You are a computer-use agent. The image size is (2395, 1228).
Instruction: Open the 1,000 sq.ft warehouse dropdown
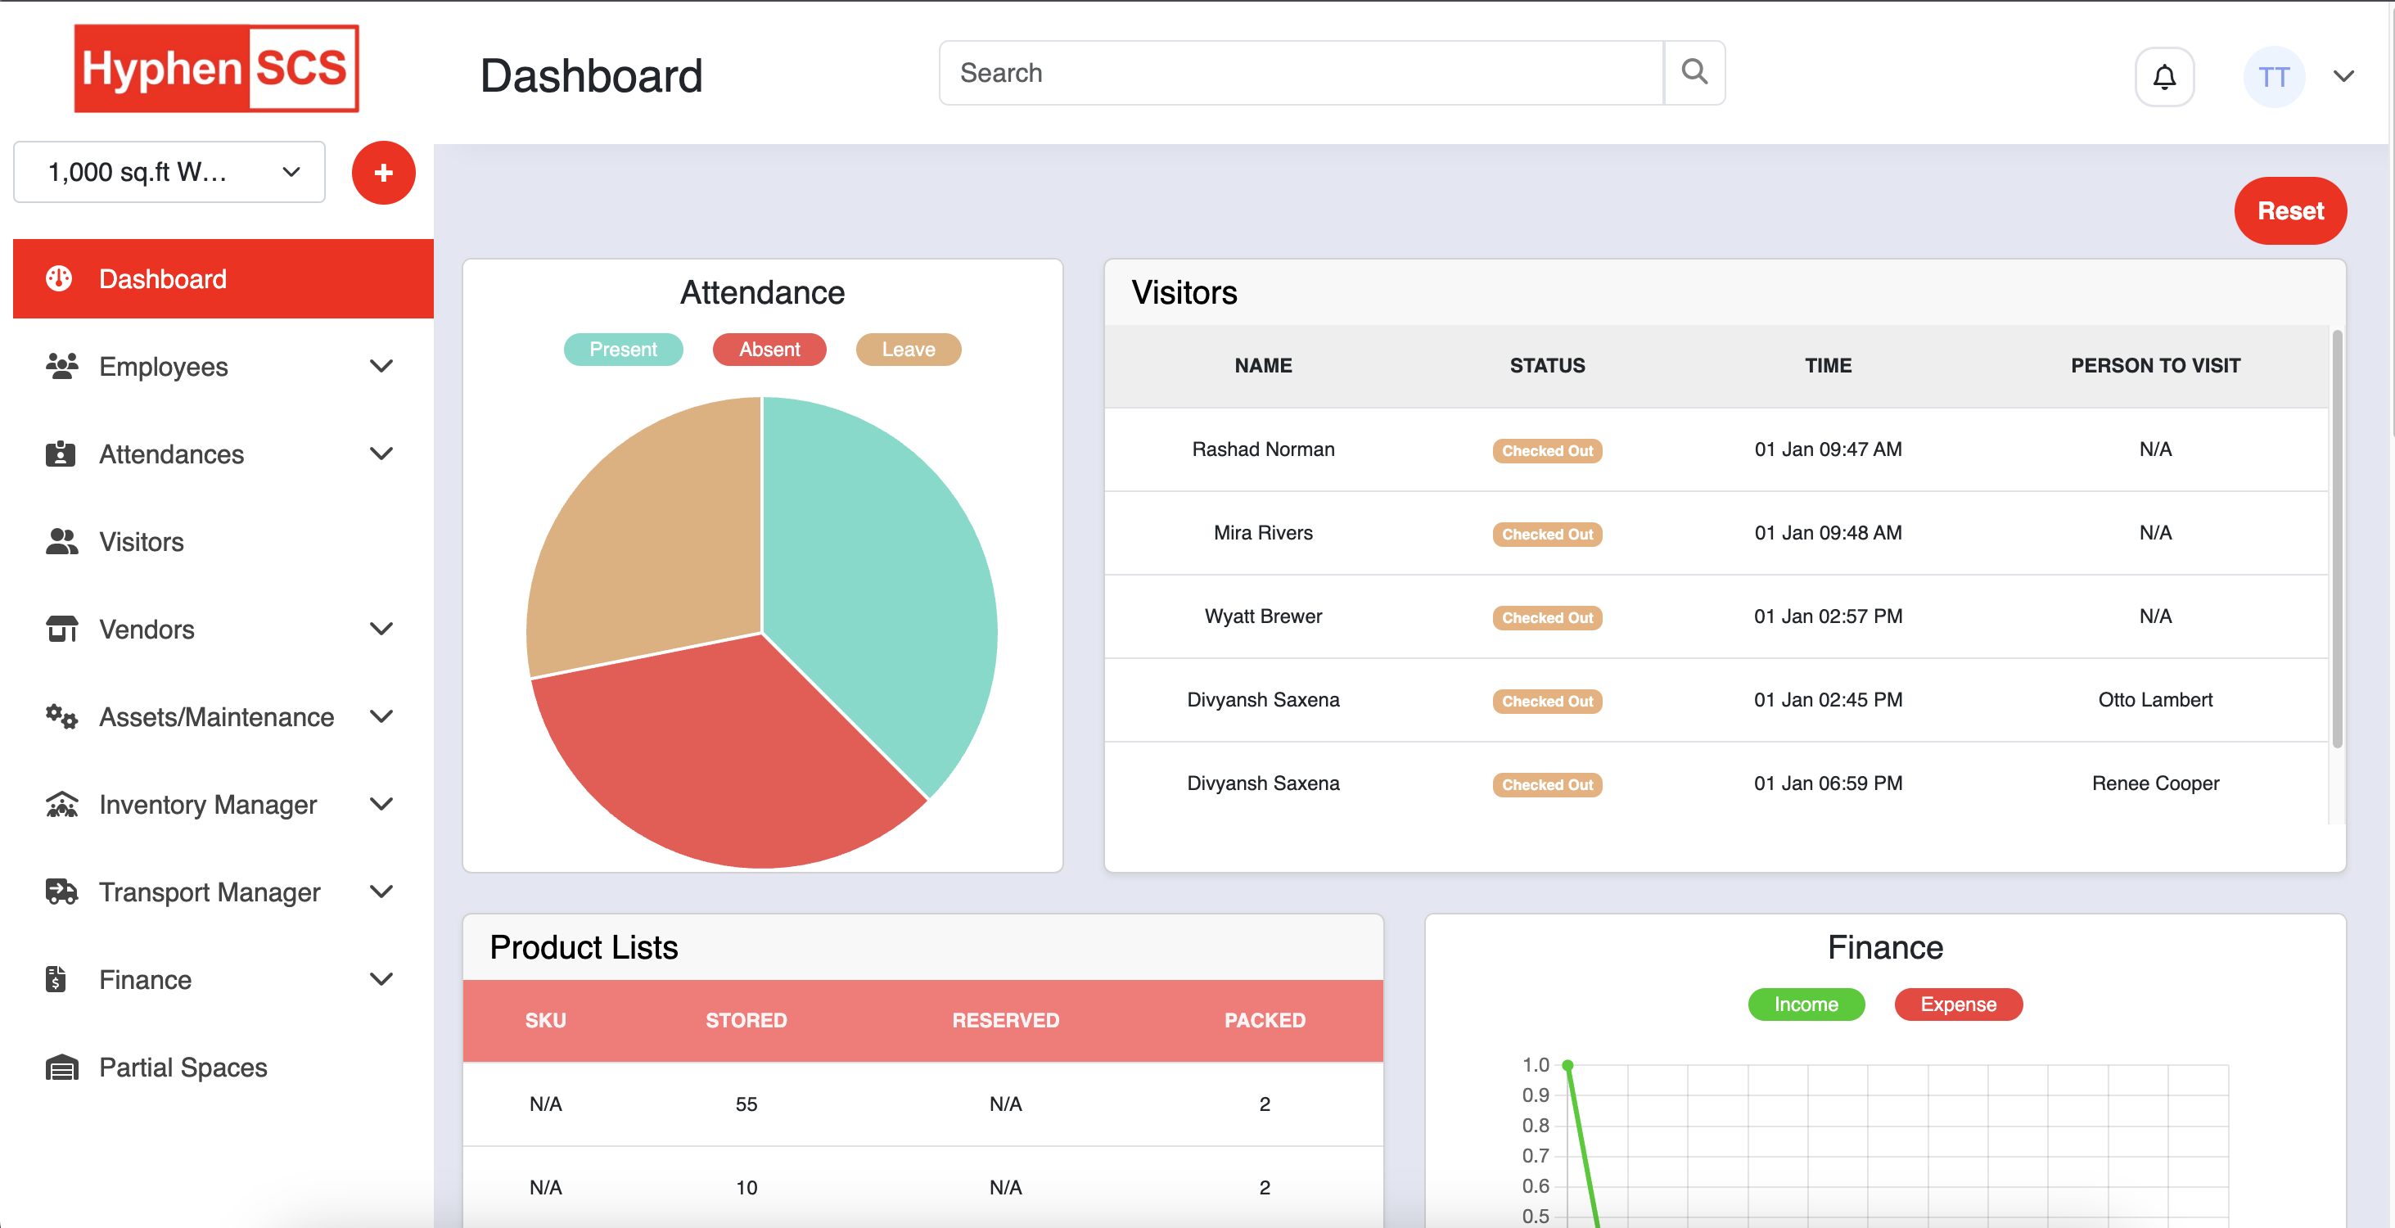point(169,172)
